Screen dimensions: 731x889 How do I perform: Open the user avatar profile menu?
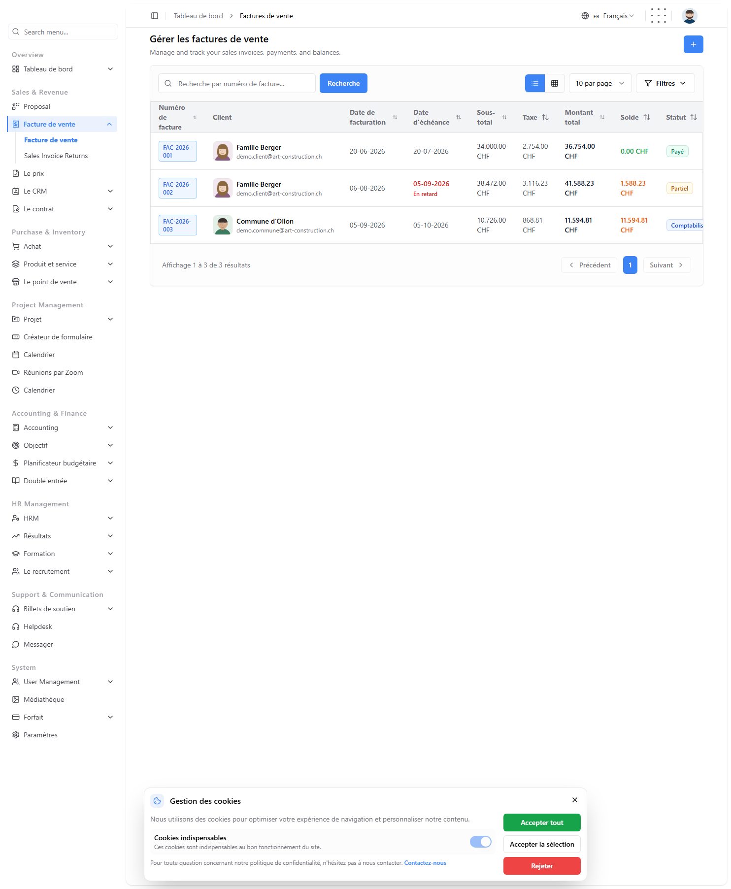click(690, 16)
